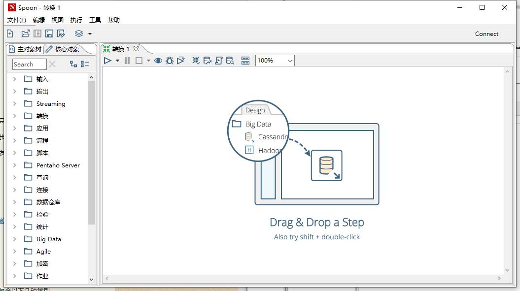Pause the running transformation

click(127, 61)
